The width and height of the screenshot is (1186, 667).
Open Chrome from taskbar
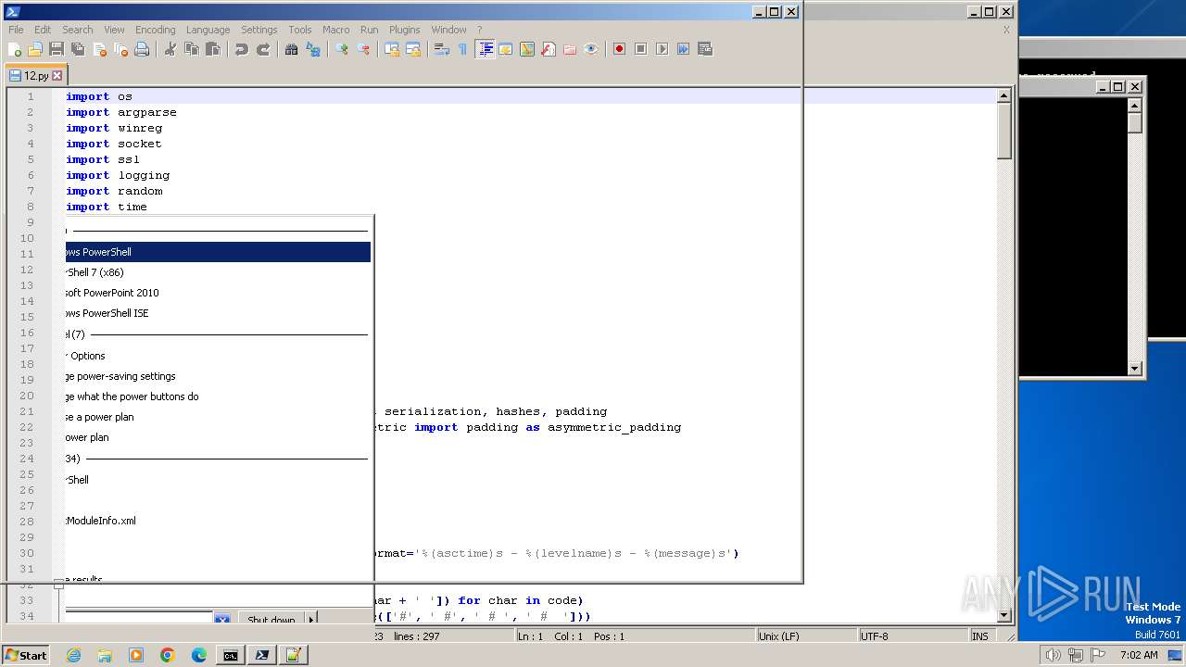click(167, 655)
